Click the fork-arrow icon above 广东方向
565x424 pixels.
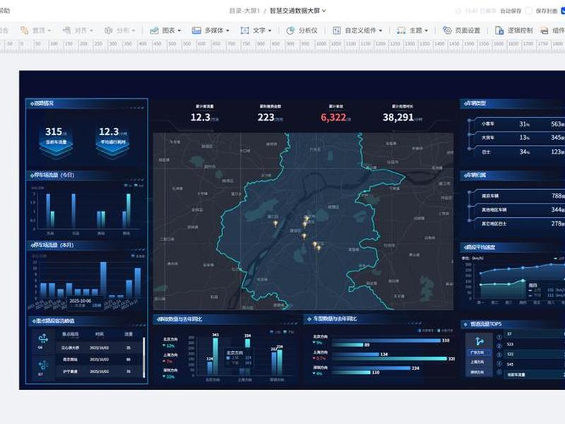(x=479, y=341)
